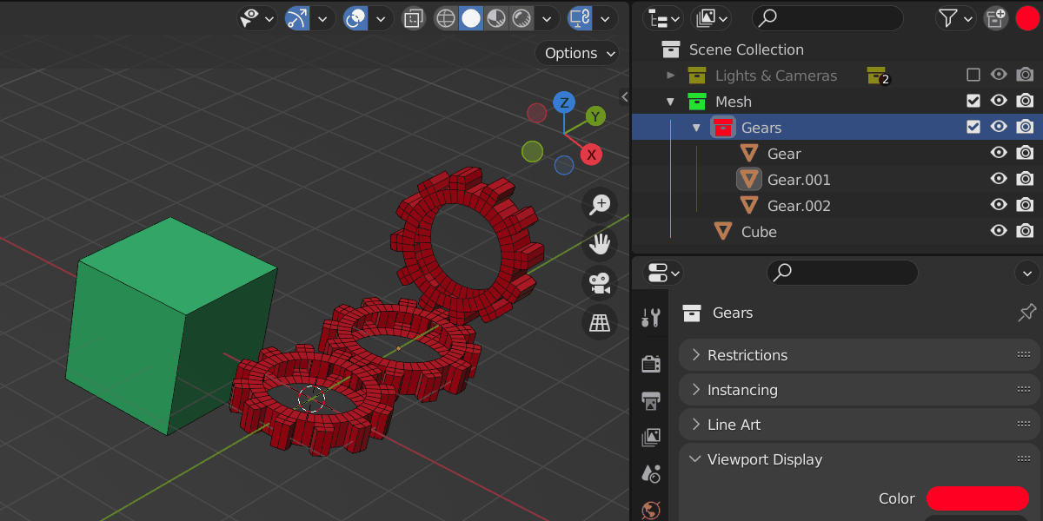Pin the Gears properties context
The height and width of the screenshot is (521, 1043).
click(x=1027, y=313)
